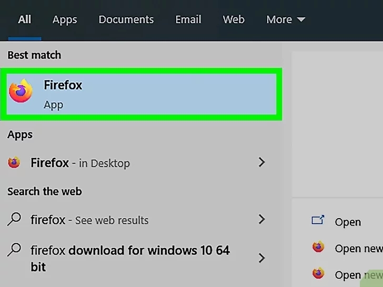Switch to the Apps filter tab

[x=65, y=20]
